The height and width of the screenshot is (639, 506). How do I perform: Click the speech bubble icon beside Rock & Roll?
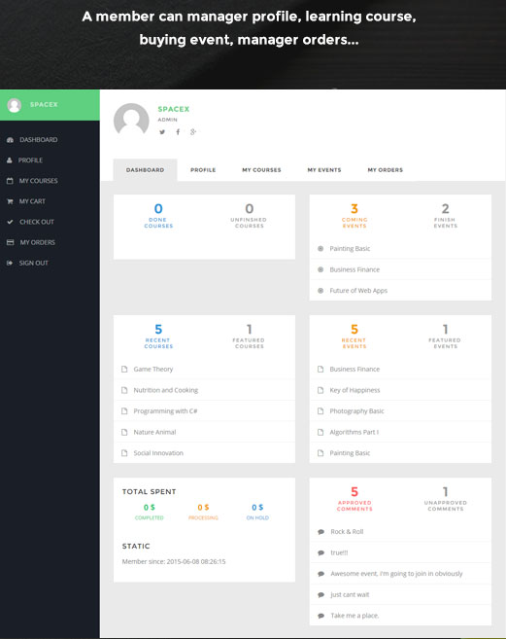[x=320, y=532]
